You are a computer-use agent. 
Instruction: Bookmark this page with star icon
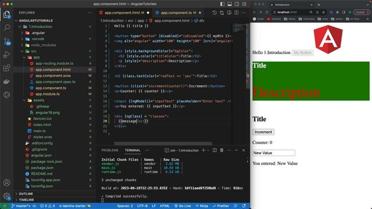(323, 12)
